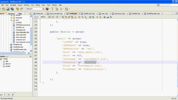Select the Source view button
Viewport: 178px width, 100px height.
tap(36, 17)
